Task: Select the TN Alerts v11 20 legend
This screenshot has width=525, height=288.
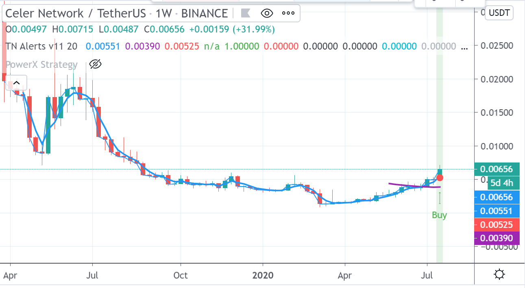Action: click(x=42, y=46)
